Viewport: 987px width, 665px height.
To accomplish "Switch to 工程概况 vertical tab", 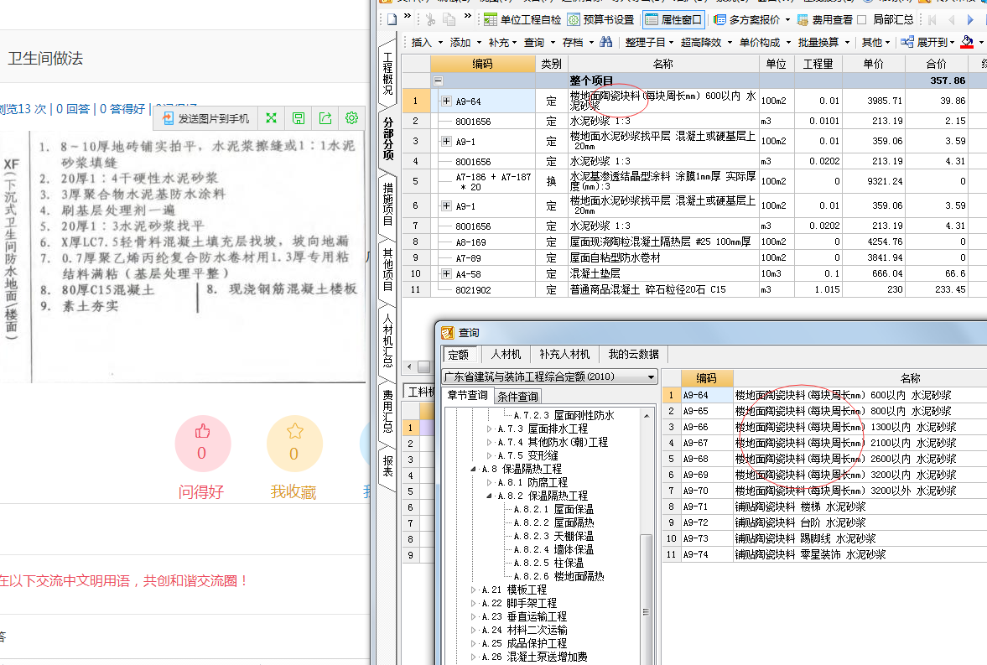I will (387, 73).
